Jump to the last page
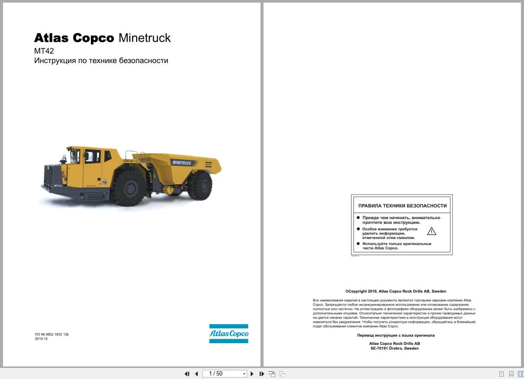This screenshot has width=524, height=379. [262, 374]
